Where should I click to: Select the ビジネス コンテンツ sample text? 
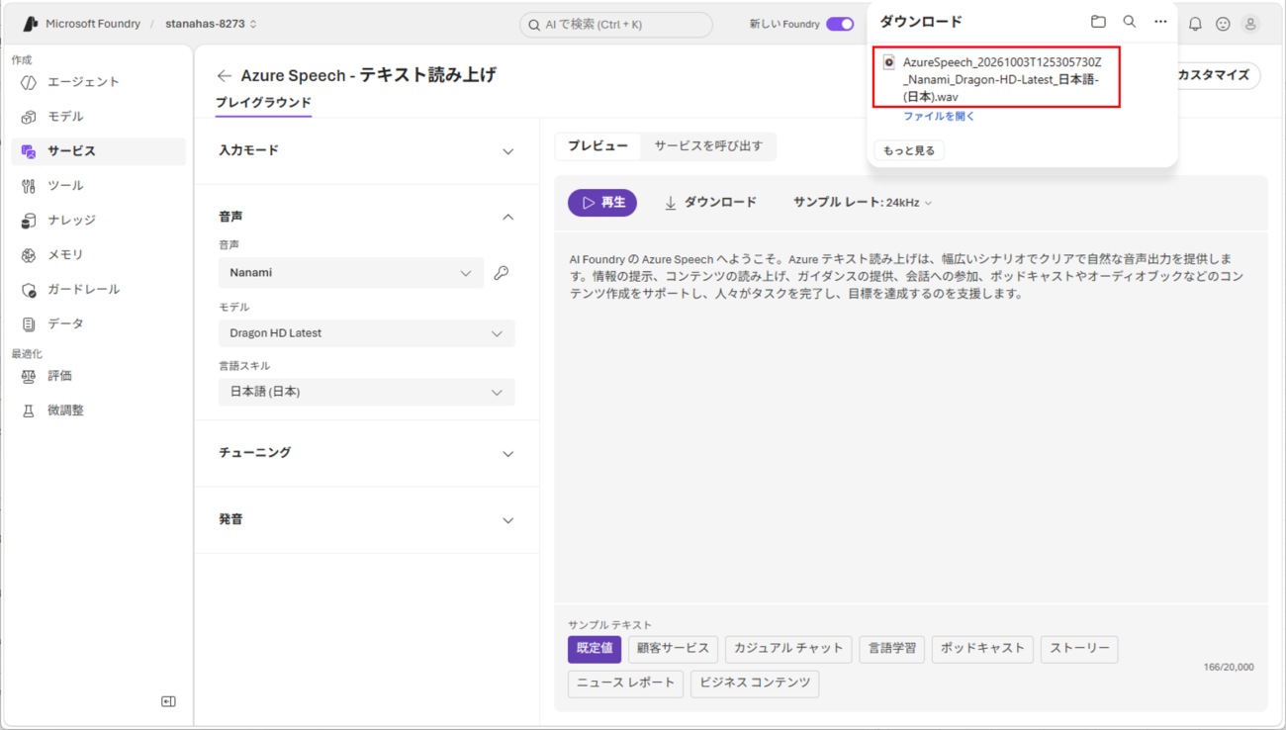[x=755, y=684]
